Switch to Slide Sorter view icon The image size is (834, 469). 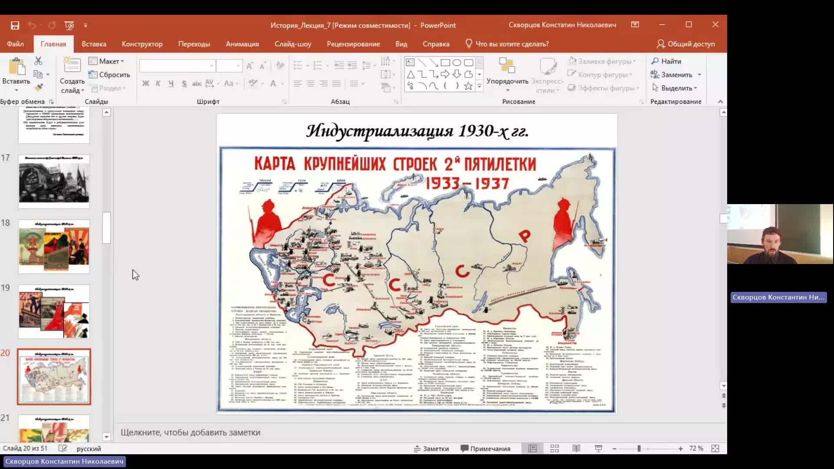click(x=555, y=449)
